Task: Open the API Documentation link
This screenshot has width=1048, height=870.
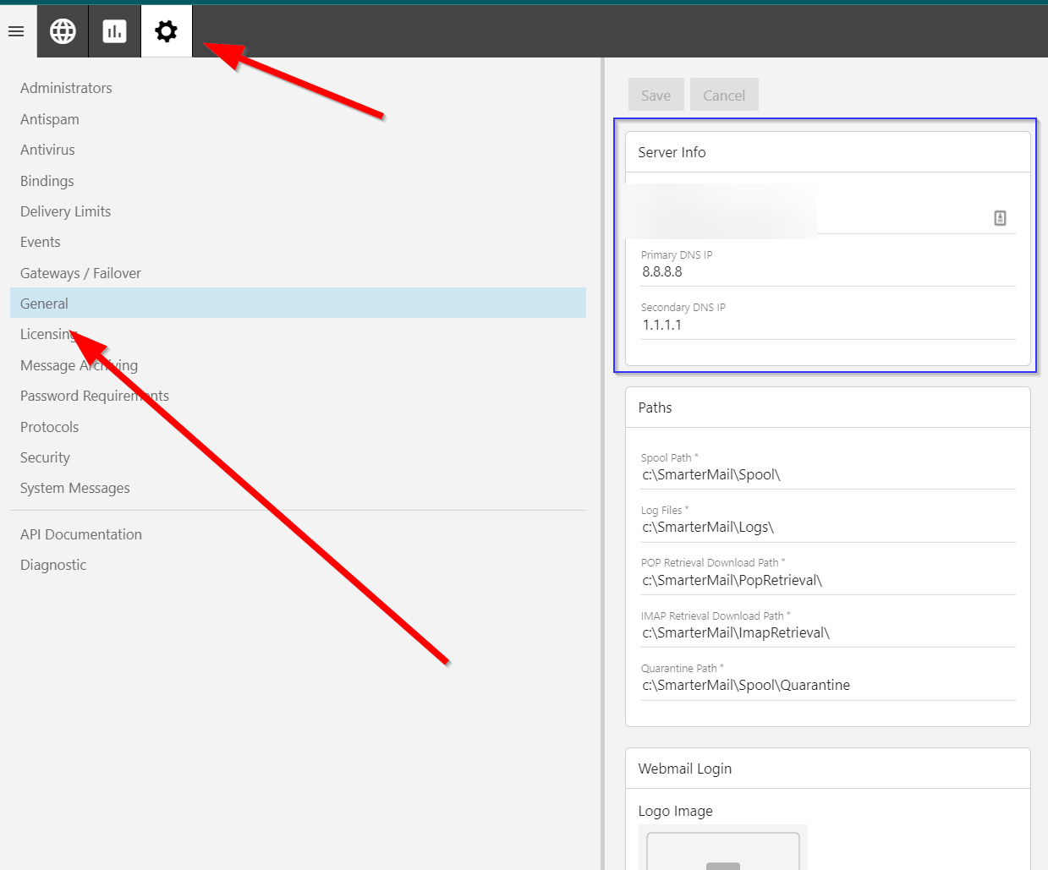Action: (81, 534)
